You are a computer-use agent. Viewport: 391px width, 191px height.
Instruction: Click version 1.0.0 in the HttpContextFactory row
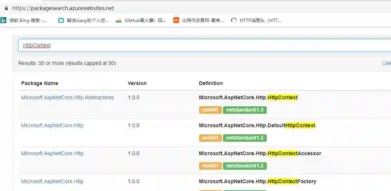pos(134,181)
